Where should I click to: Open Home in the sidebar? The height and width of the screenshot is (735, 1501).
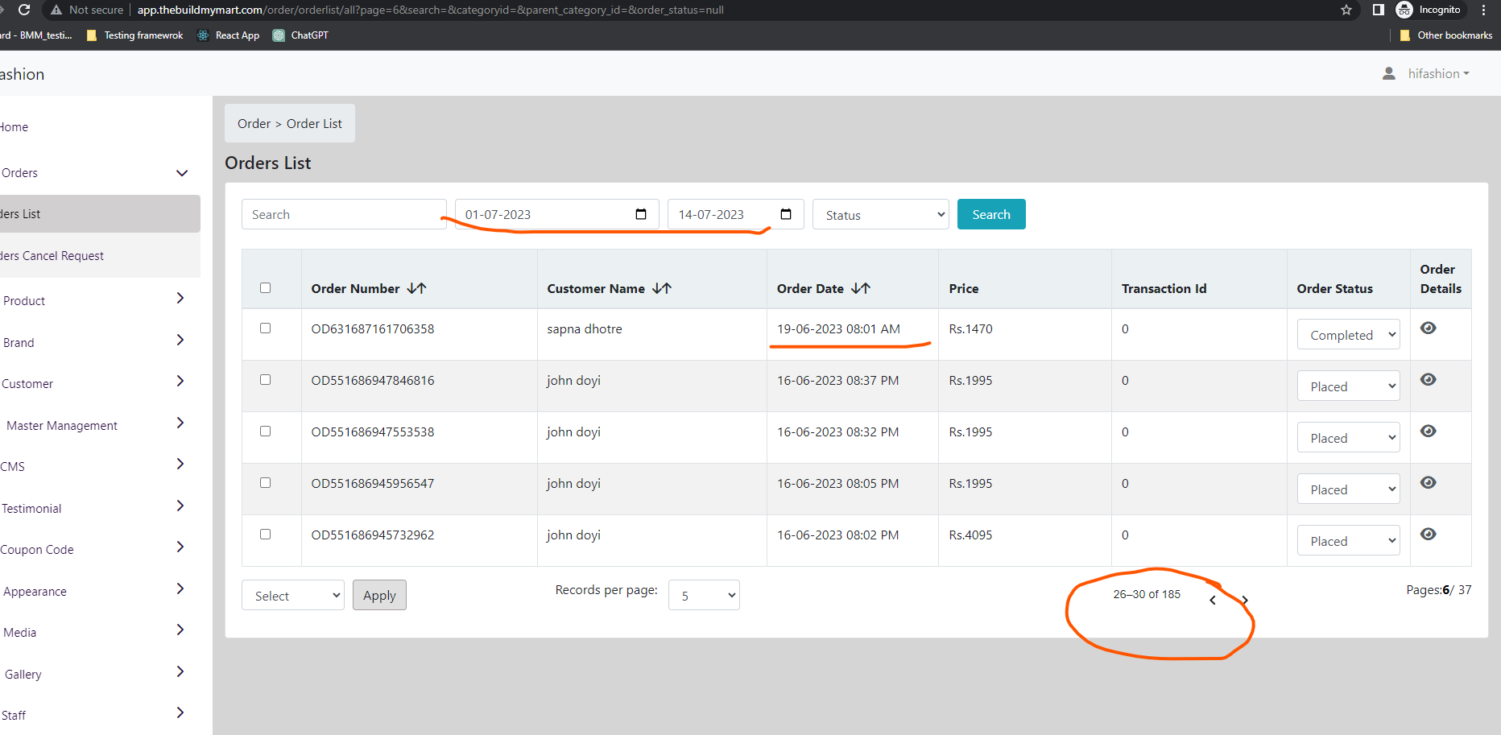[x=14, y=126]
